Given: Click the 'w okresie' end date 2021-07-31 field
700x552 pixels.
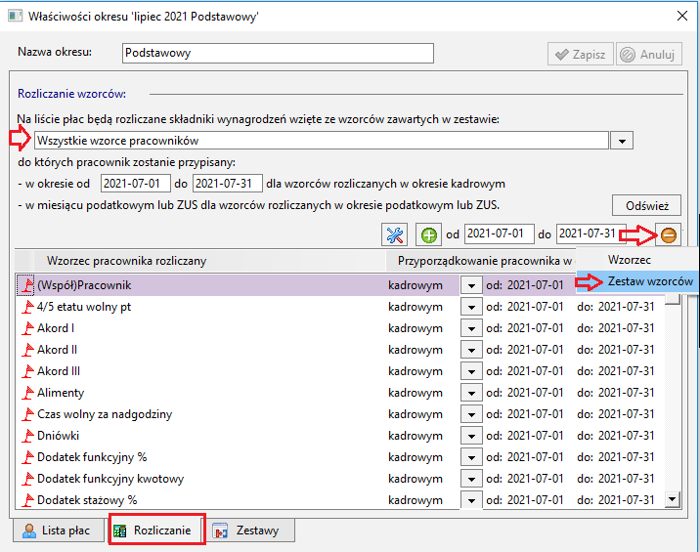Looking at the screenshot, I should (x=228, y=184).
